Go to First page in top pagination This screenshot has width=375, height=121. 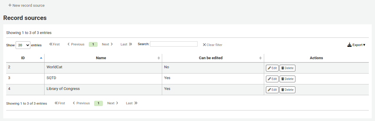55,44
